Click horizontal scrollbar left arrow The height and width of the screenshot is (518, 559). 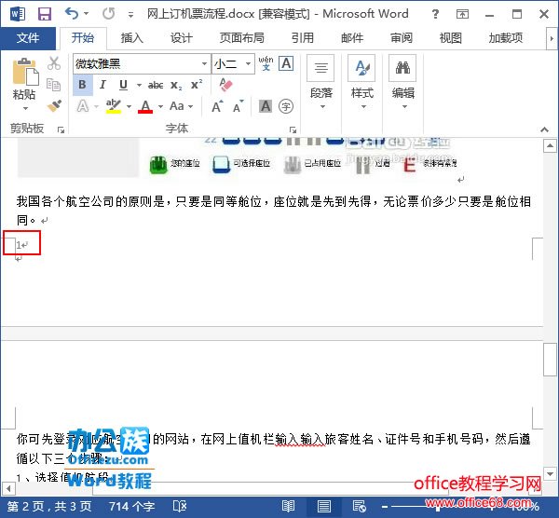(x=8, y=487)
